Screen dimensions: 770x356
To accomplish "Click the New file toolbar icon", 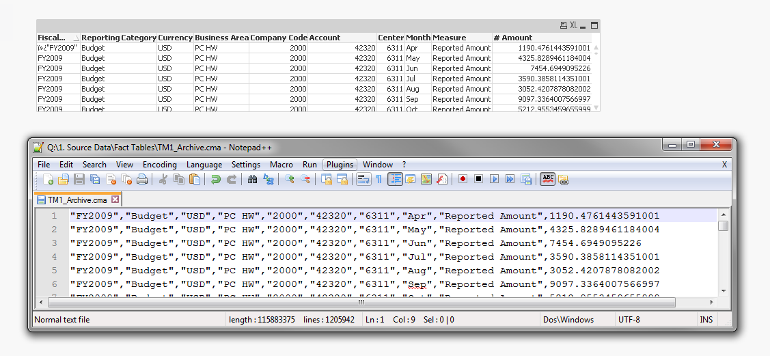I will [48, 179].
